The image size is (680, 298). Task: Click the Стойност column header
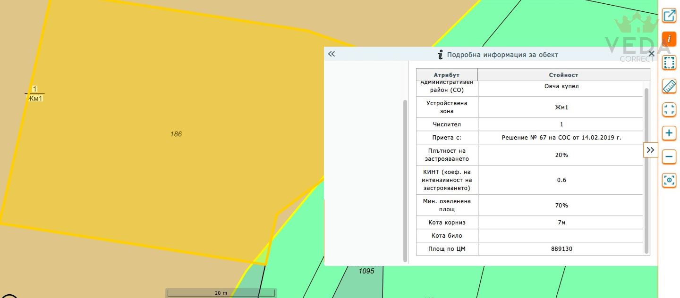click(x=563, y=75)
